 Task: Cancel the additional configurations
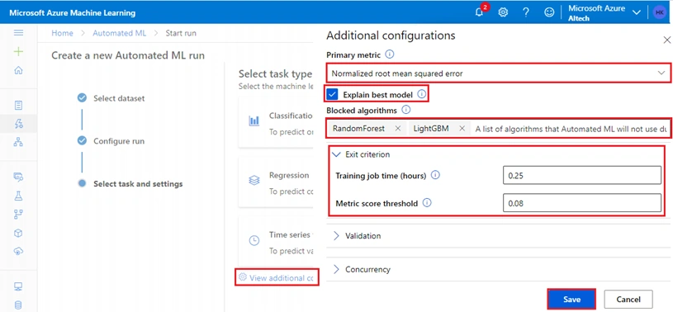(628, 299)
